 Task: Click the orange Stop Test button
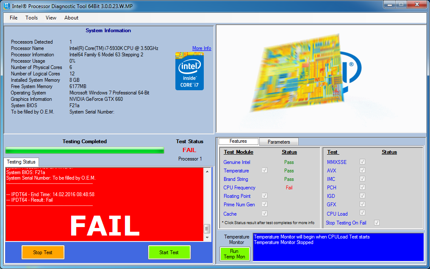(x=43, y=252)
